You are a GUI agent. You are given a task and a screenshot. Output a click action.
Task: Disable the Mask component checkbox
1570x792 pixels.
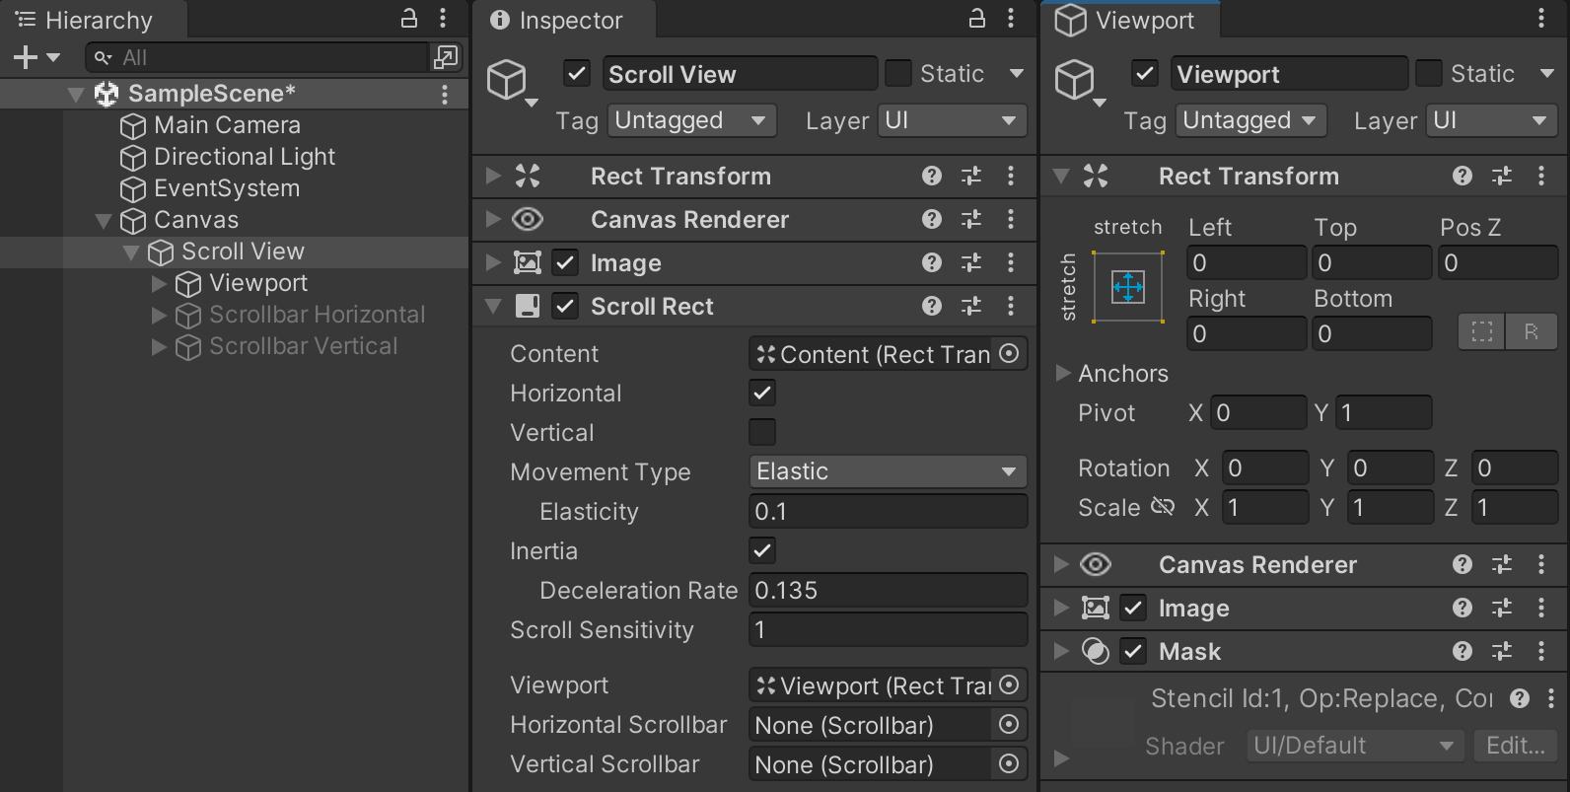click(x=1133, y=651)
